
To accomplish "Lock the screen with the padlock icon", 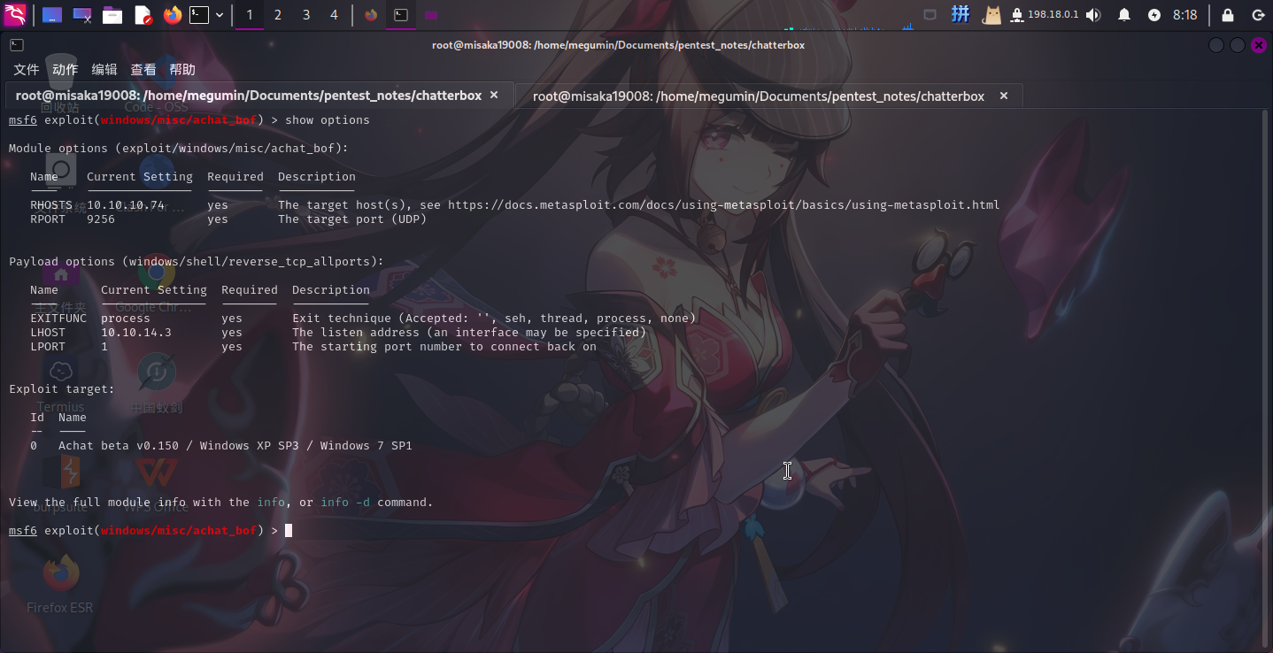I will 1228,15.
